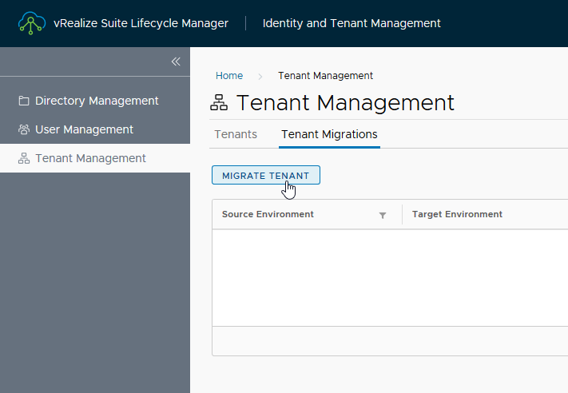Open Directory Management from the sidebar

(x=97, y=101)
